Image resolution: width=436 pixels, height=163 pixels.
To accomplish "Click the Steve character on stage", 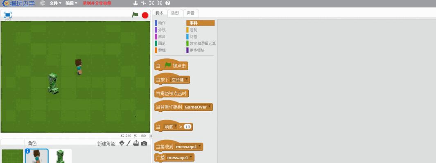I will 79,67.
